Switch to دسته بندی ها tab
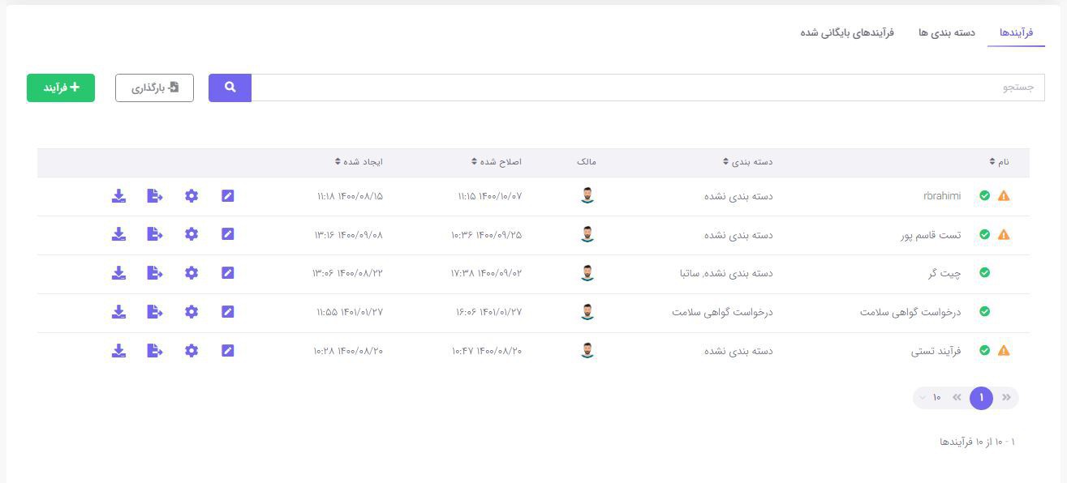Image resolution: width=1067 pixels, height=483 pixels. point(947,32)
